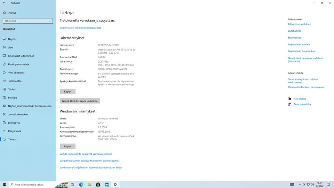Launch Microsoft Edge from taskbar
The width and height of the screenshot is (334, 188).
click(x=81, y=185)
